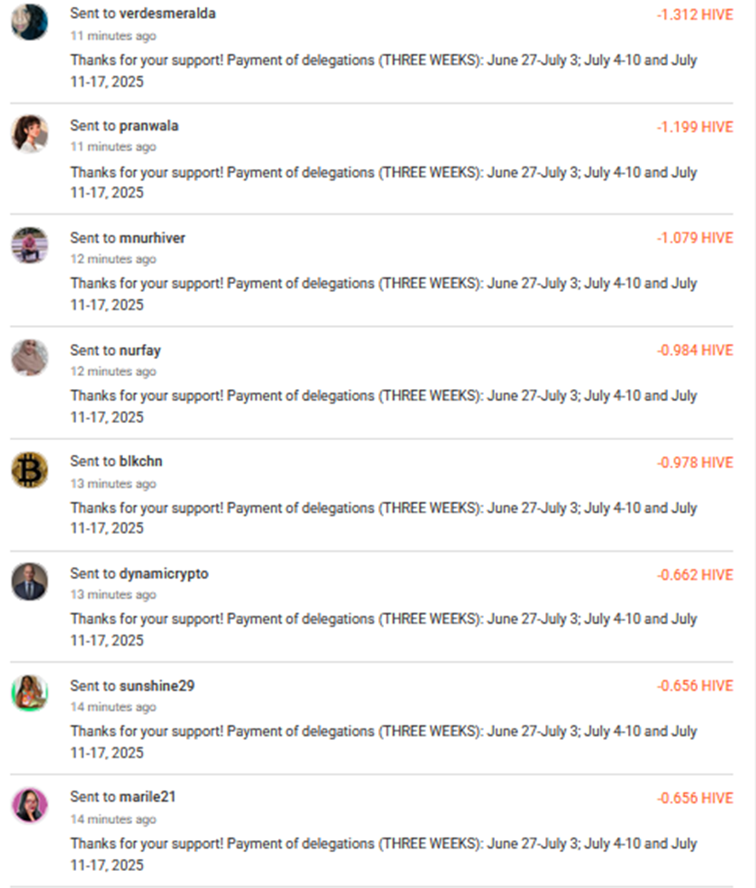Click pranwala's profile avatar
756x888 pixels.
pos(30,134)
